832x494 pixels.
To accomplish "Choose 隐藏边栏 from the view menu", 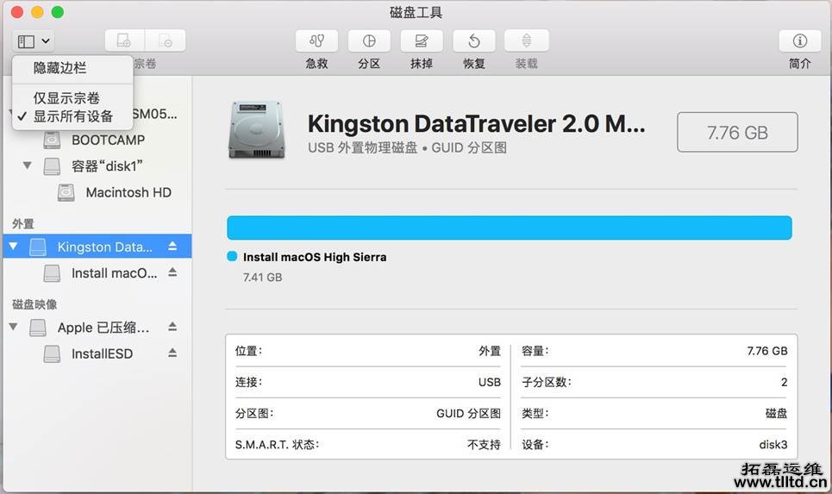I will click(x=59, y=68).
